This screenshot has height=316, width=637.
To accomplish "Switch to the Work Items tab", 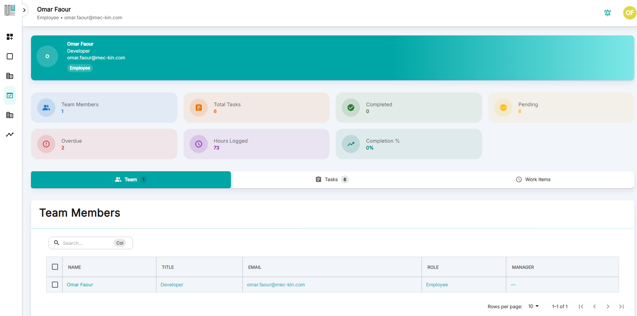I will 533,179.
